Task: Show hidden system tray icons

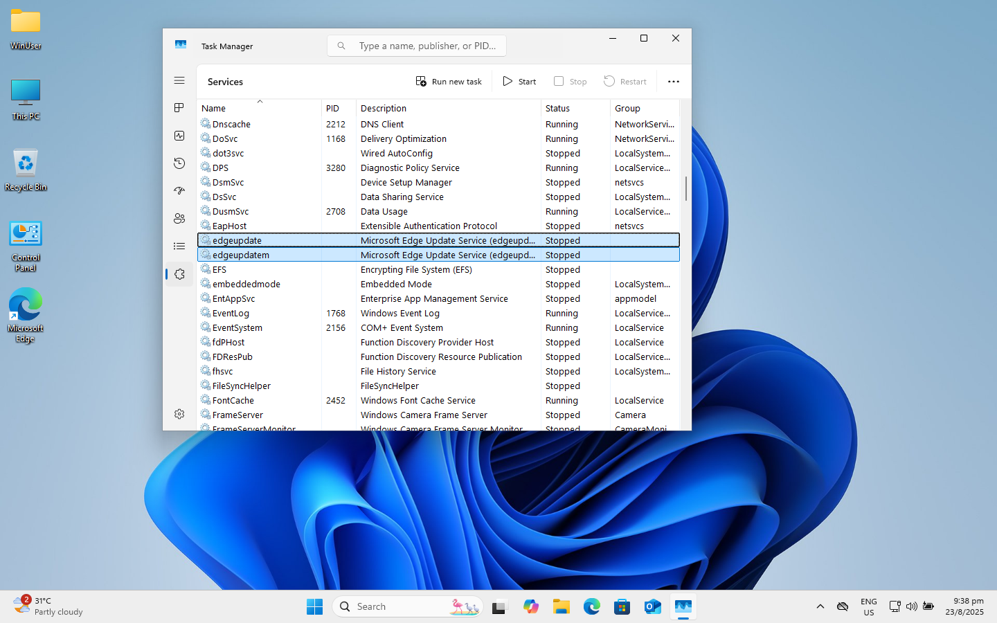Action: (820, 606)
